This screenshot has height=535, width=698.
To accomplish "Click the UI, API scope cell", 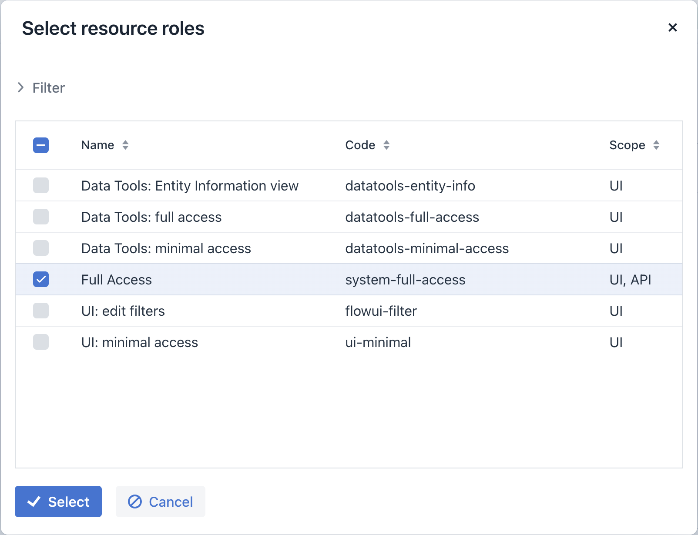I will pos(630,280).
